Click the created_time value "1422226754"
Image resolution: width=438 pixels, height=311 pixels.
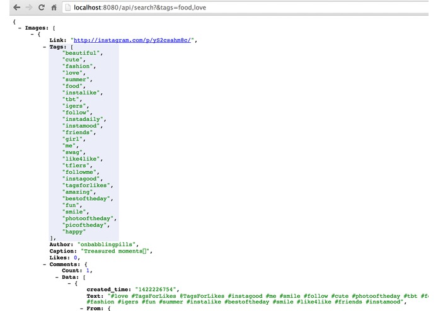click(156, 290)
